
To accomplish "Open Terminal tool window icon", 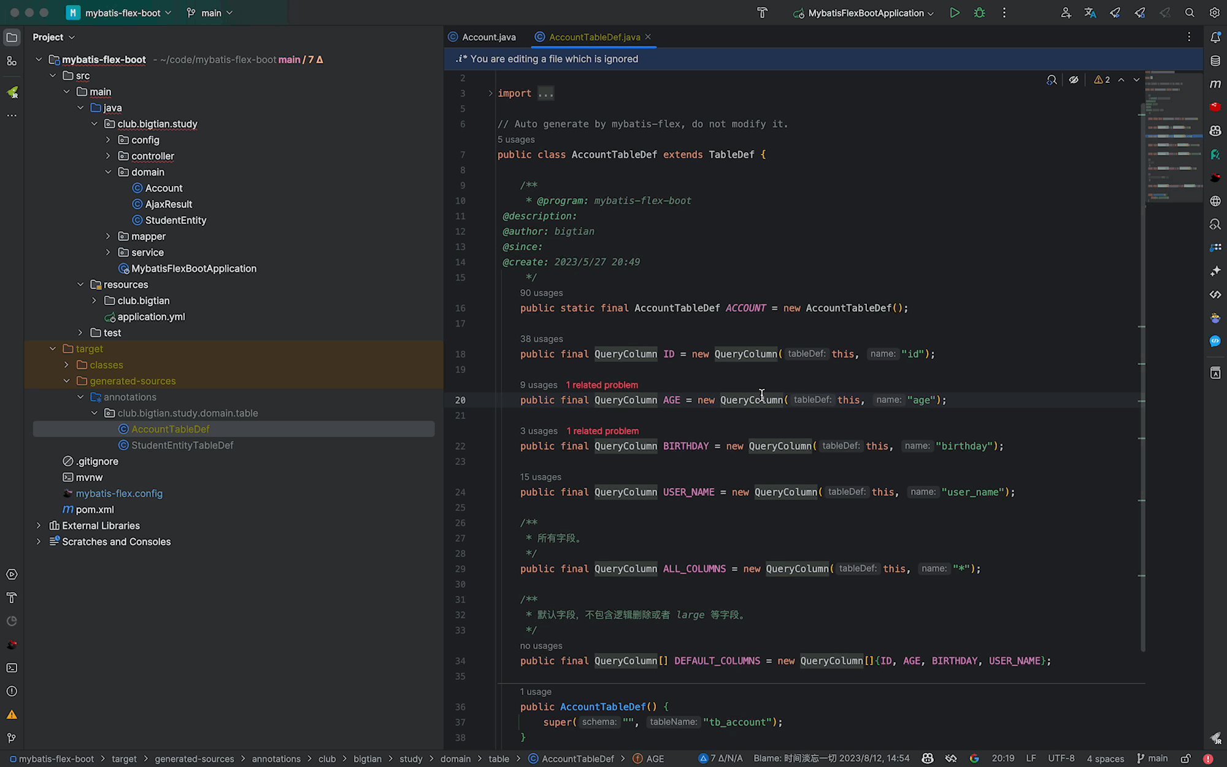I will 12,668.
